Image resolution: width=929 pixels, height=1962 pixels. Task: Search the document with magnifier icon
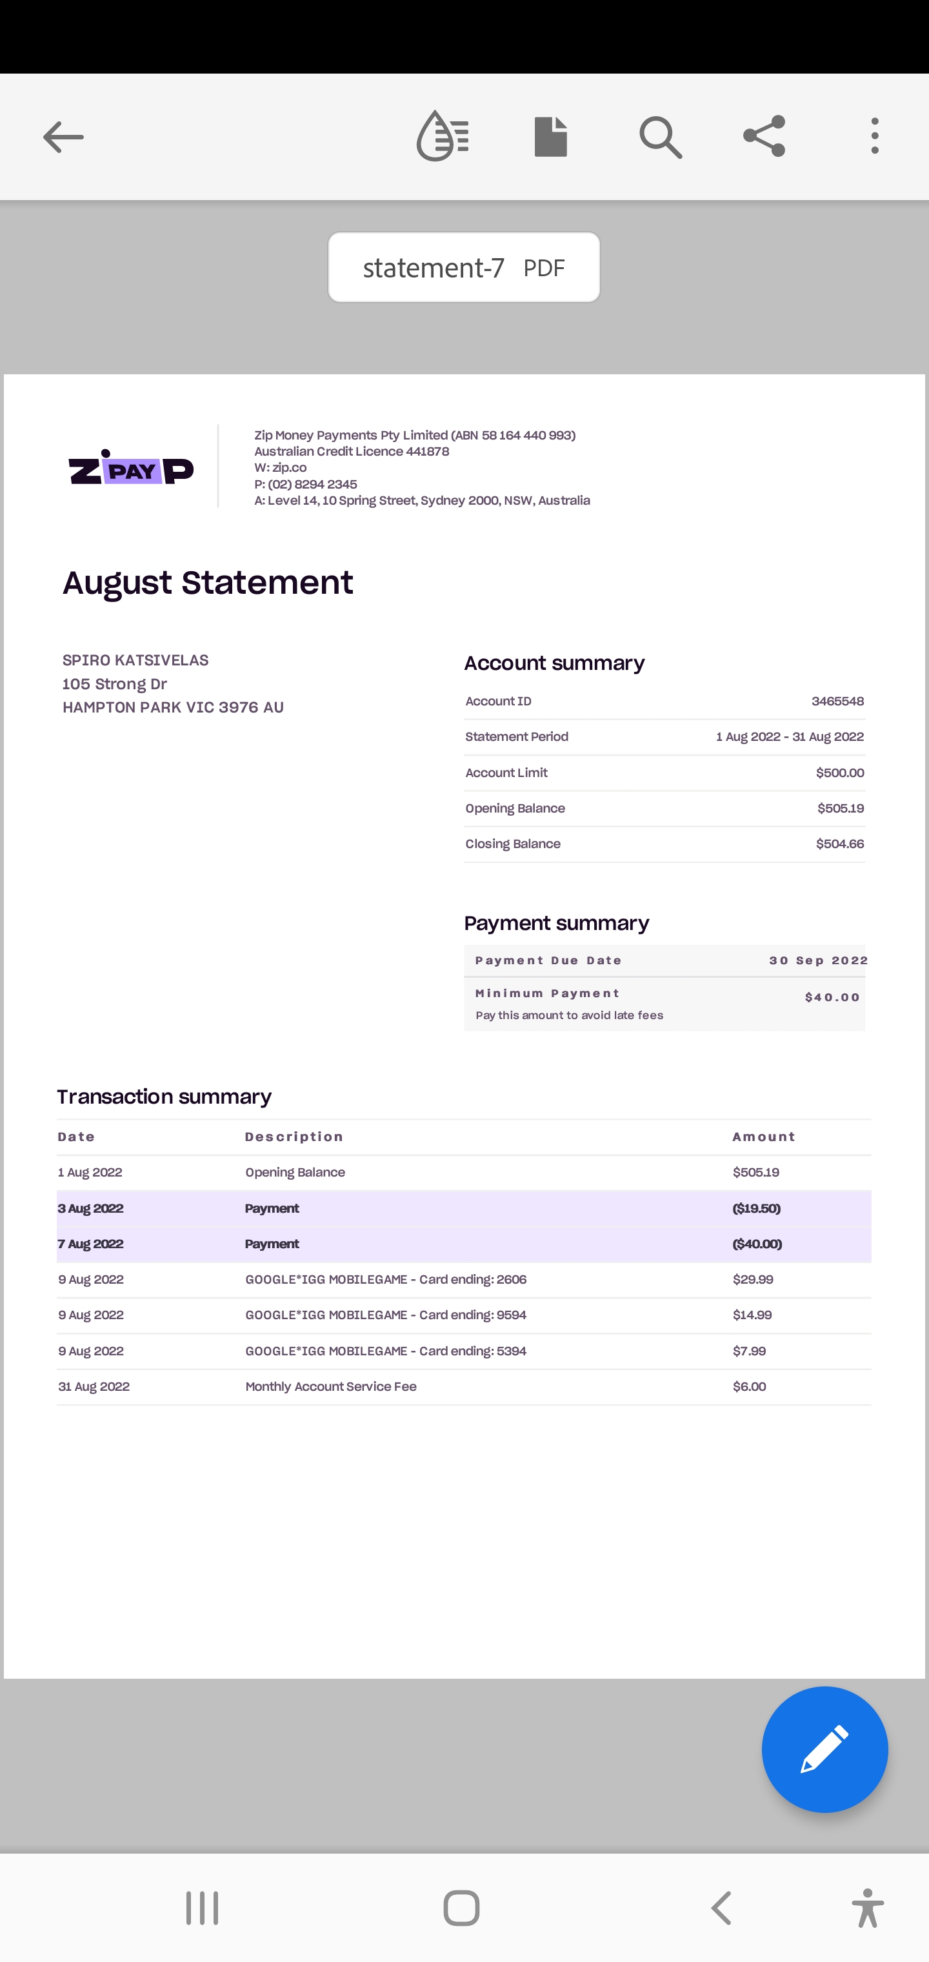[x=660, y=137]
